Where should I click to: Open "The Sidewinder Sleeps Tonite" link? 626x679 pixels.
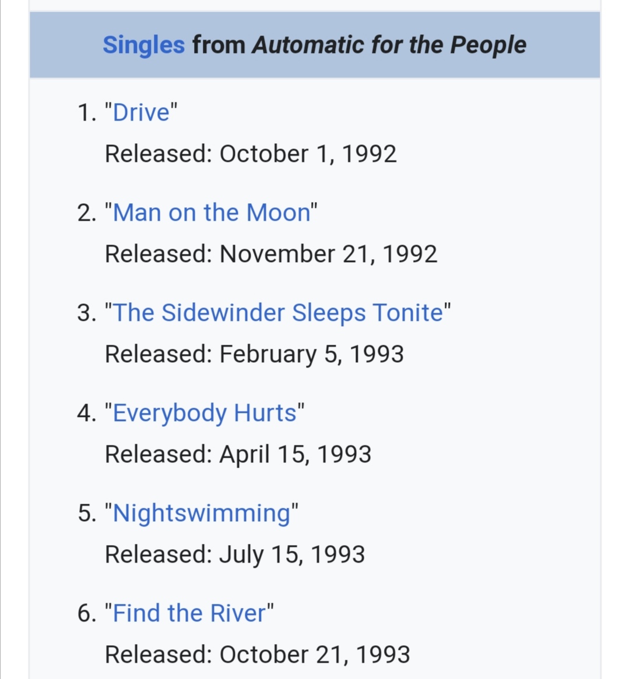pyautogui.click(x=278, y=313)
